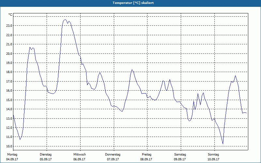Click the 18,0 axis value
This screenshot has height=163, width=261.
tap(9, 72)
